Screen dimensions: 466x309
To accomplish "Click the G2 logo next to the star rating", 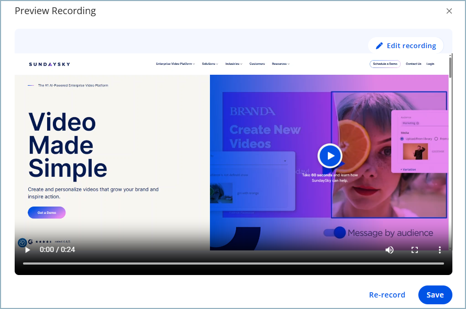I will (x=30, y=242).
